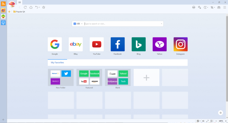
Task: Toggle split screen view in status bar
Action: pos(211,121)
